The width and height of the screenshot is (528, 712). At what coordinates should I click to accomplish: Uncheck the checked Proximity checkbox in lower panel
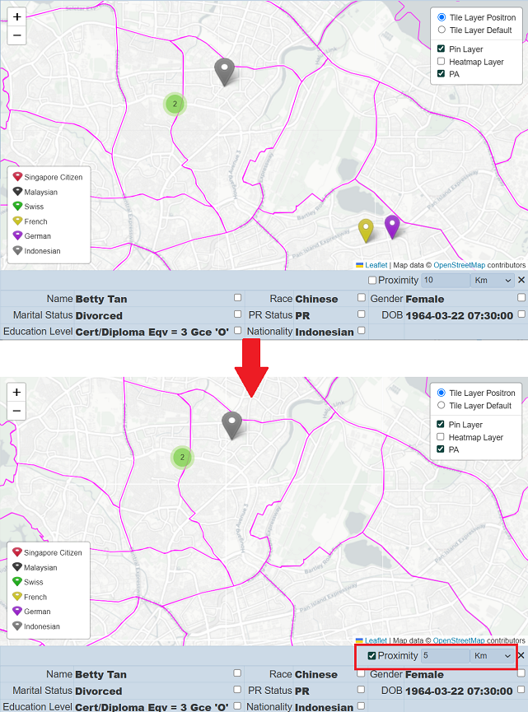pos(372,656)
